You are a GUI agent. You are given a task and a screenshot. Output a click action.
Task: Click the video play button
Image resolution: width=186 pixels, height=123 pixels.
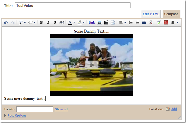click(x=91, y=65)
